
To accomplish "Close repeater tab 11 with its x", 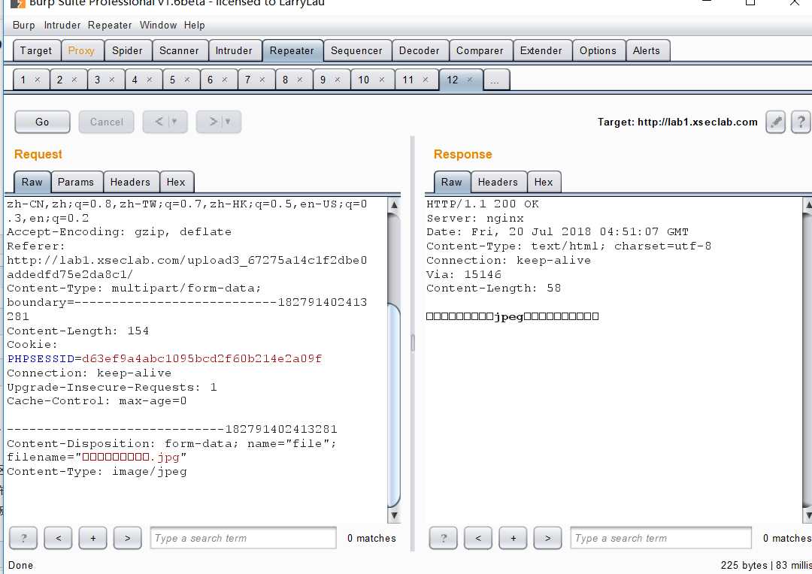I will coord(425,80).
